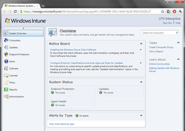
Task: Open Installing the Windows Intune Client Software
Action: 73,50
